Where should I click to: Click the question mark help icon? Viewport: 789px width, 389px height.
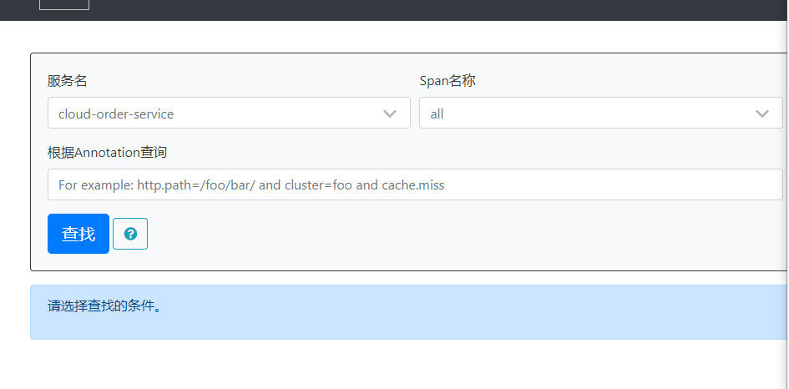(x=130, y=234)
